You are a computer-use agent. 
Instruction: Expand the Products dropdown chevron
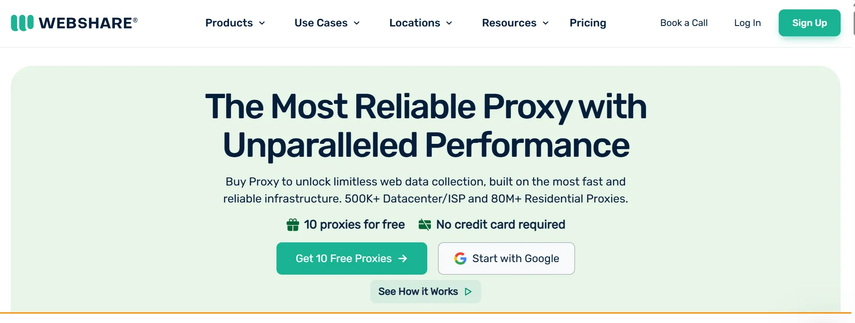tap(262, 23)
